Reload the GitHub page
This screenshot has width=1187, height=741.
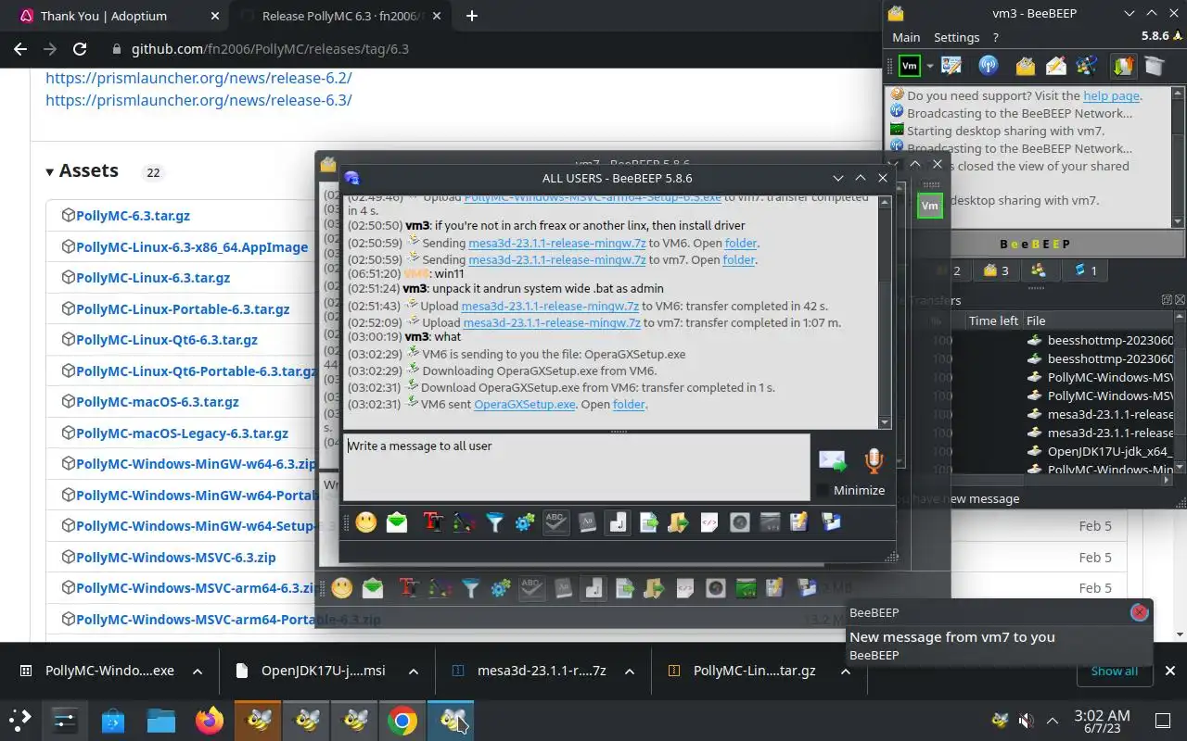click(x=80, y=49)
